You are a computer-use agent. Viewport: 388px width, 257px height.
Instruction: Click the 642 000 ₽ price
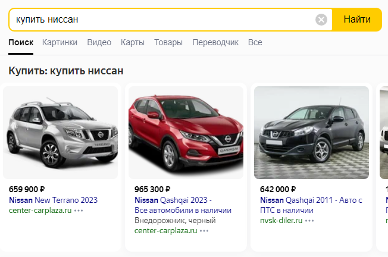(278, 189)
